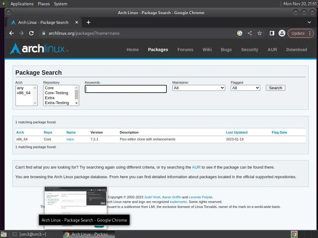Focus the Keywords input field
Image resolution: width=318 pixels, height=238 pixels.
click(x=126, y=89)
